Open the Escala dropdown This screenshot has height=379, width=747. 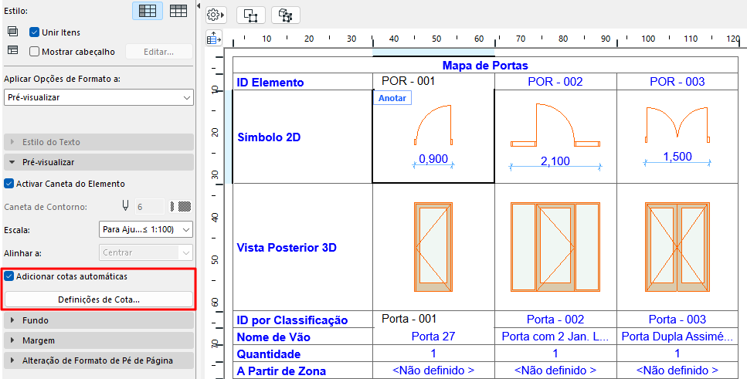click(x=145, y=229)
